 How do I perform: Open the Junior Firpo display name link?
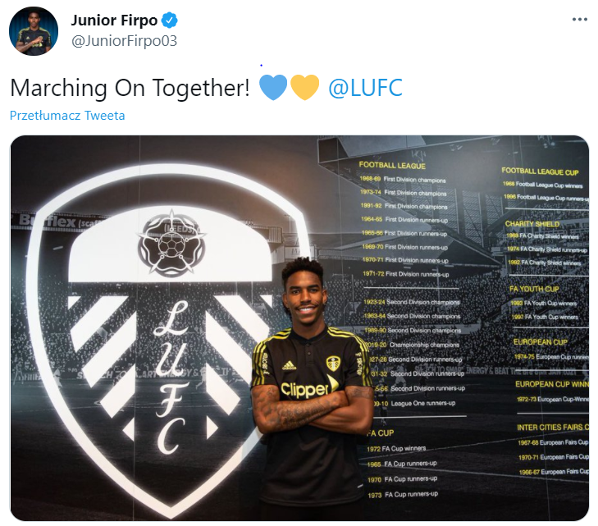tap(114, 21)
